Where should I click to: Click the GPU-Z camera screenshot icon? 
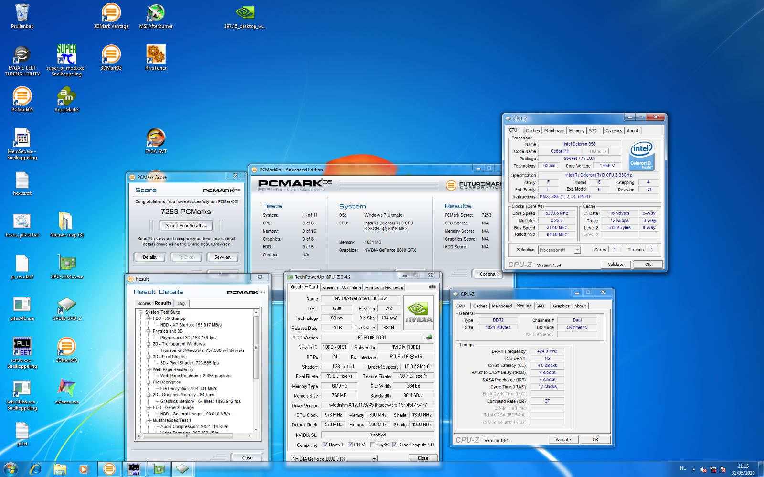tap(432, 287)
